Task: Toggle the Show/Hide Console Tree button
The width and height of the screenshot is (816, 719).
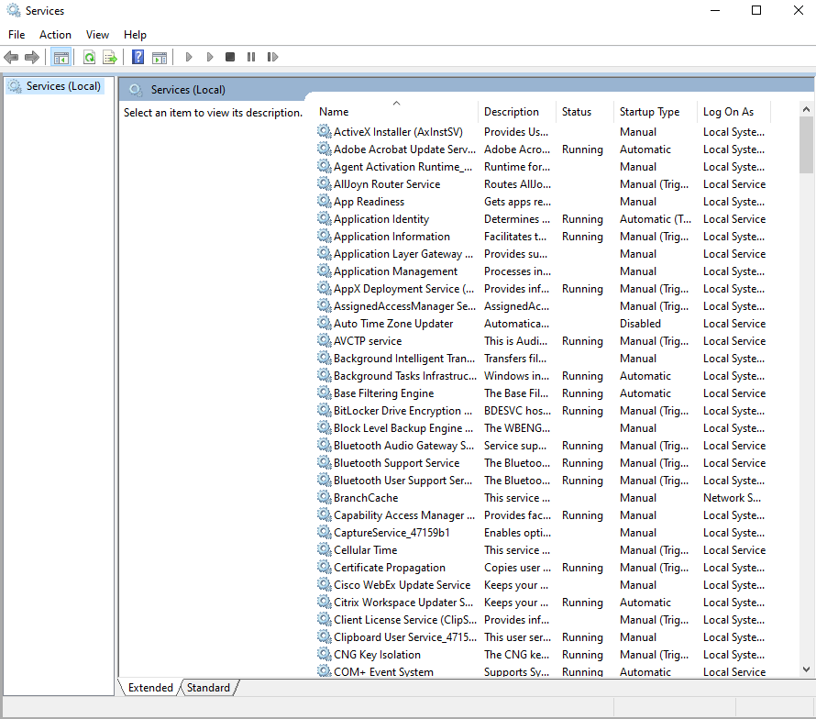Action: point(61,57)
